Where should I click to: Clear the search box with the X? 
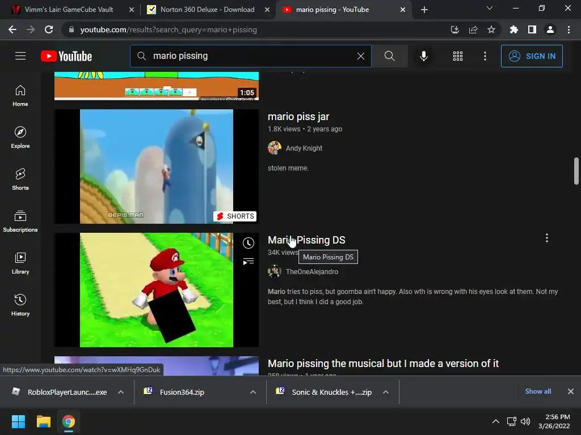tap(360, 56)
